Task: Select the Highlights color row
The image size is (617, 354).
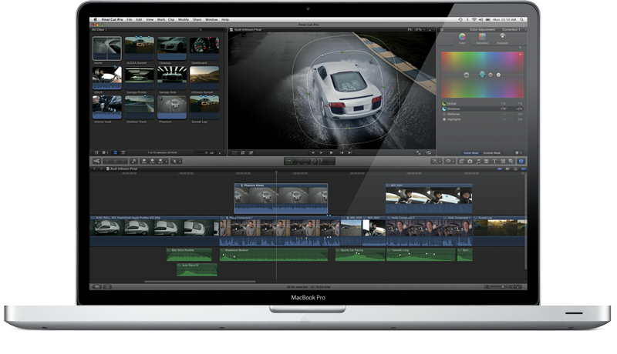Action: point(483,119)
